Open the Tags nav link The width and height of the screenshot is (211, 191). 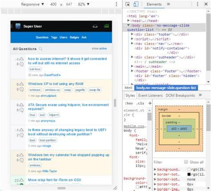pyautogui.click(x=54, y=37)
